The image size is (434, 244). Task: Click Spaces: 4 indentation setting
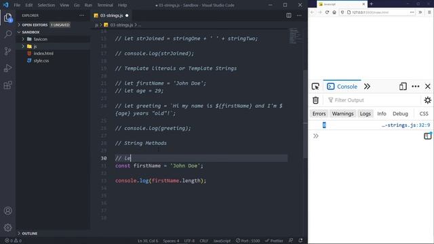tap(171, 241)
